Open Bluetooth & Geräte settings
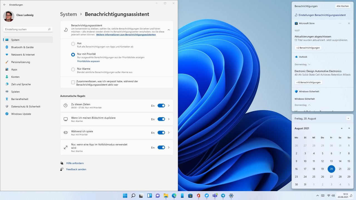 [x=28, y=47]
